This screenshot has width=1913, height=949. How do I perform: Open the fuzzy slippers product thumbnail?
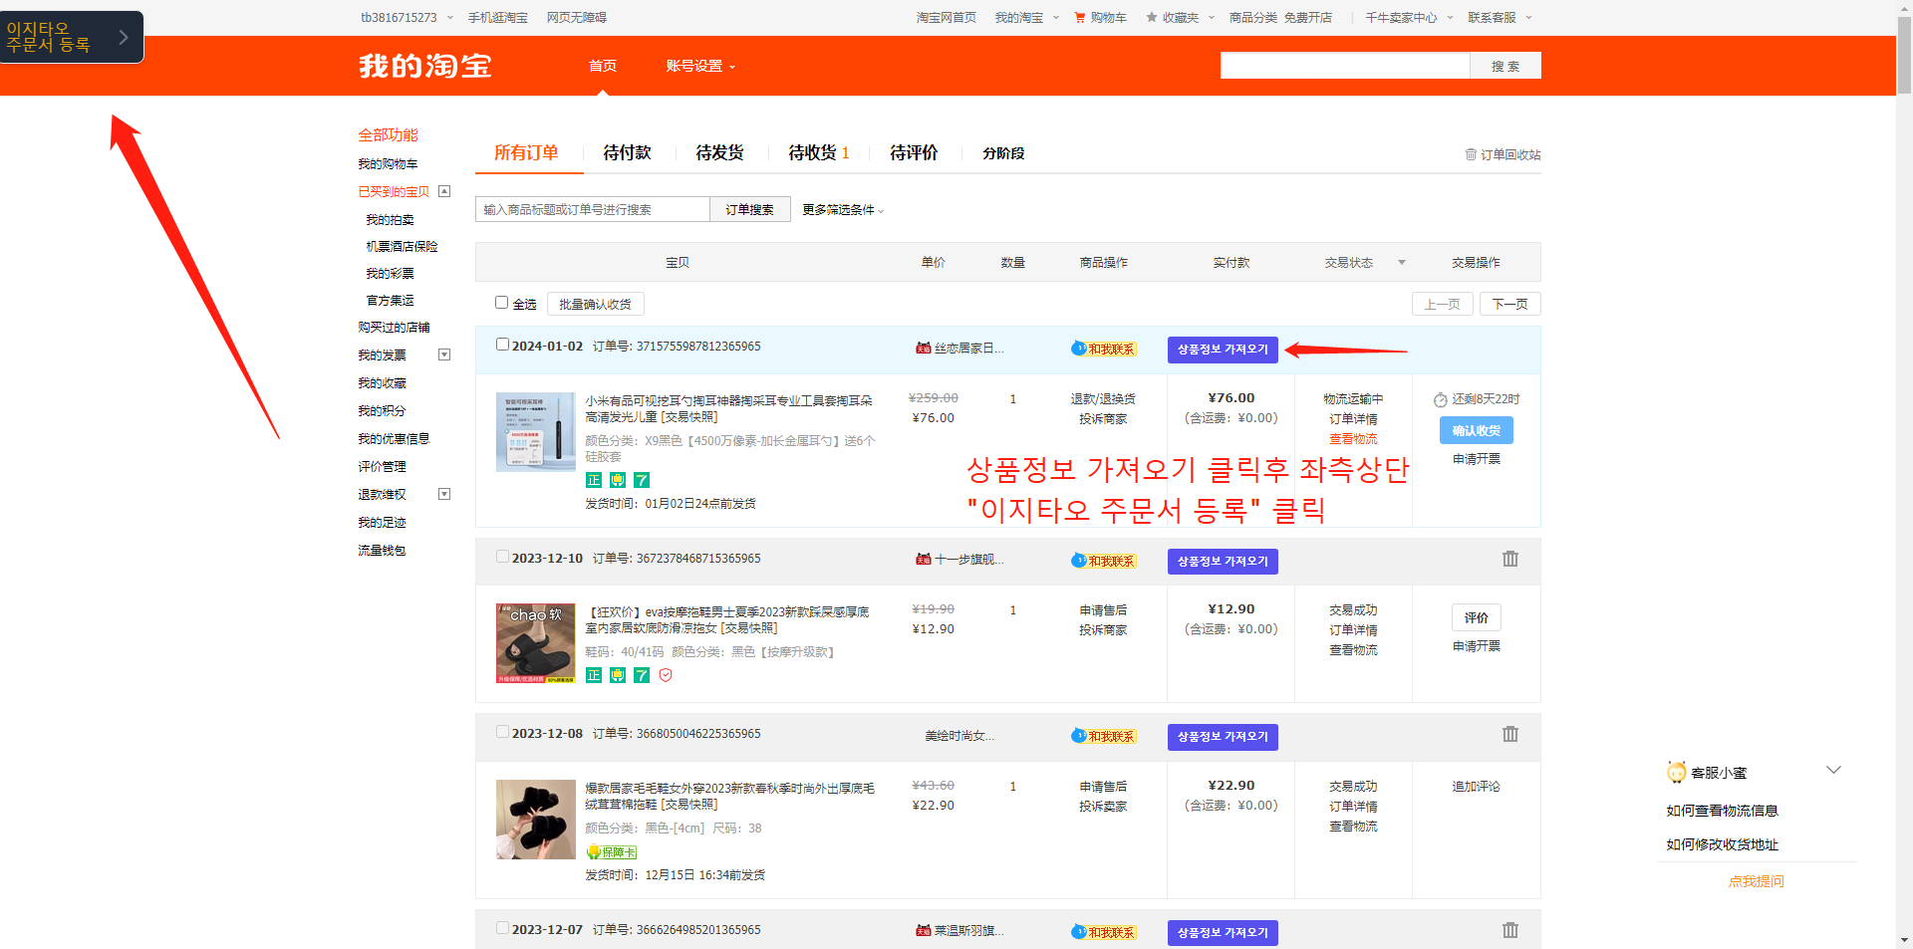(x=536, y=820)
